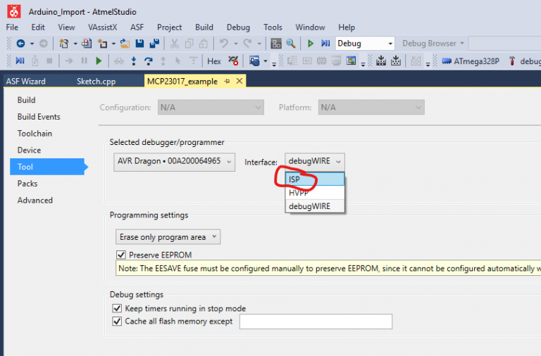
Task: Click the Navigate Backward arrow icon
Action: (20, 44)
